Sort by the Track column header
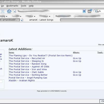This screenshot has width=104, height=104. 100,53
